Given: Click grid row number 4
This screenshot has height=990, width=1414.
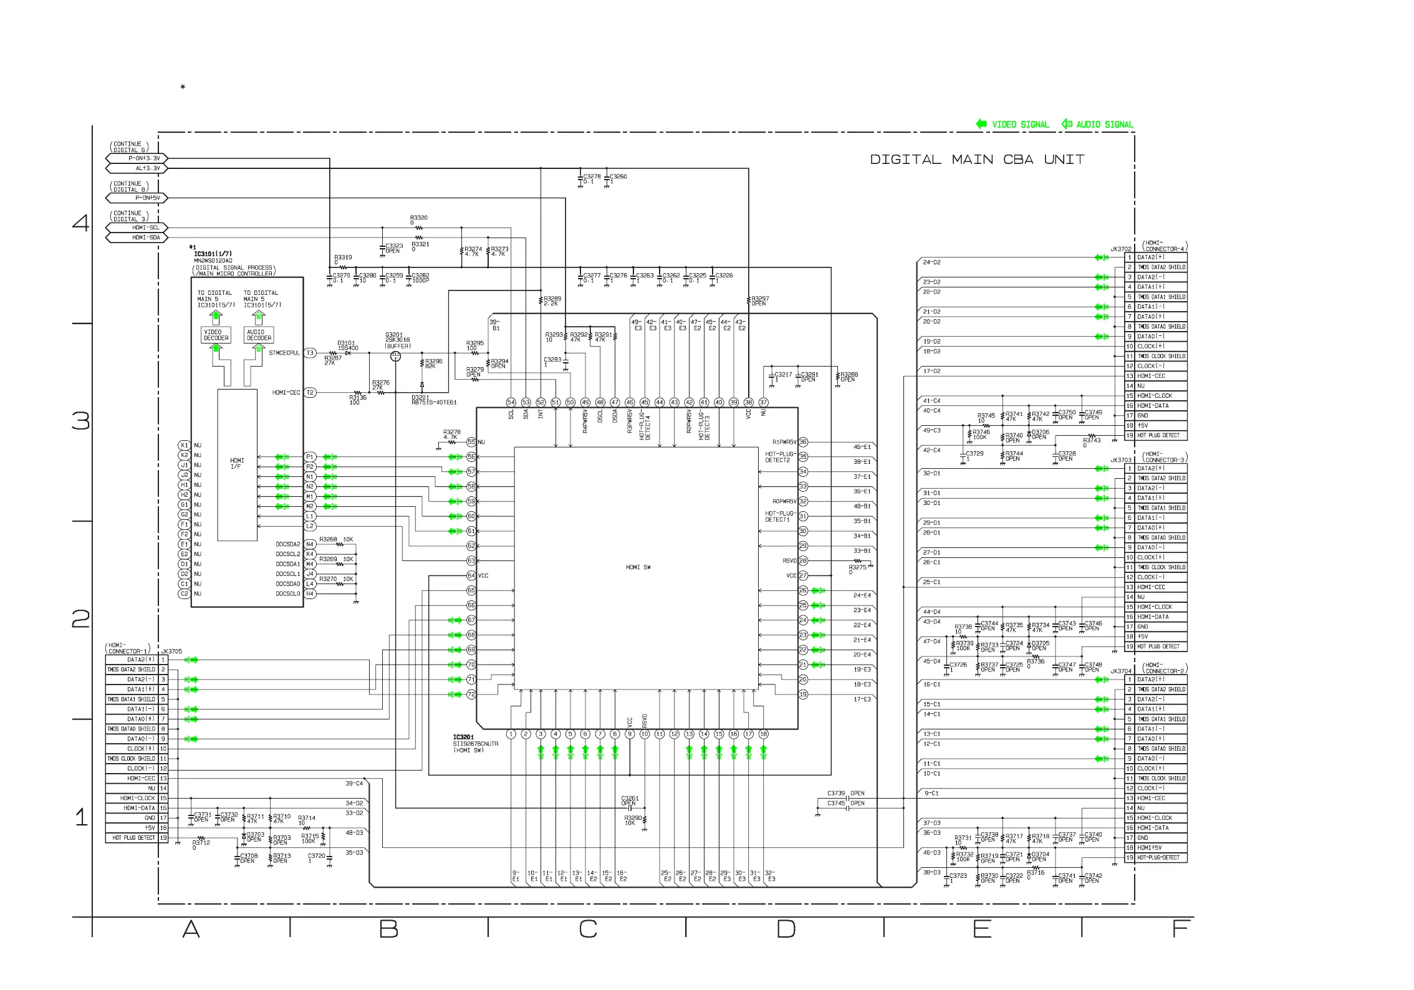Looking at the screenshot, I should tap(81, 223).
